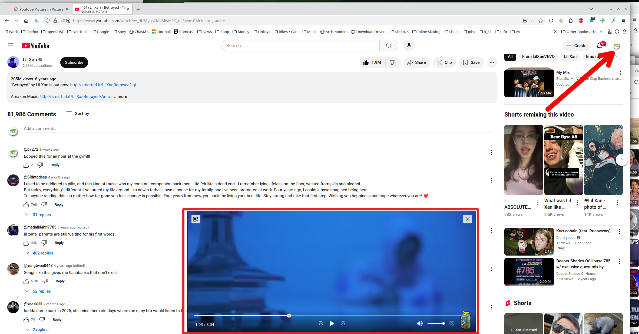Viewport: 639px width, 334px height.
Task: Mute the mini player speaker icon
Action: [x=420, y=323]
